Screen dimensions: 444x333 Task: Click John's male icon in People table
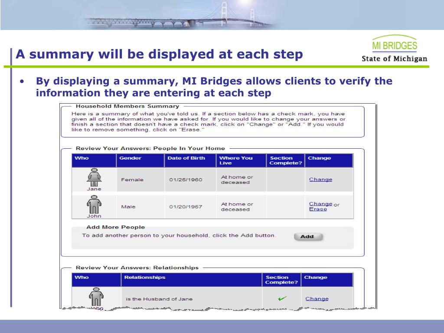94,205
